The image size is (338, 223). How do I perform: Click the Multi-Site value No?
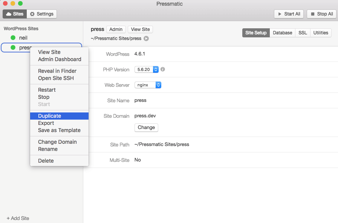click(138, 160)
